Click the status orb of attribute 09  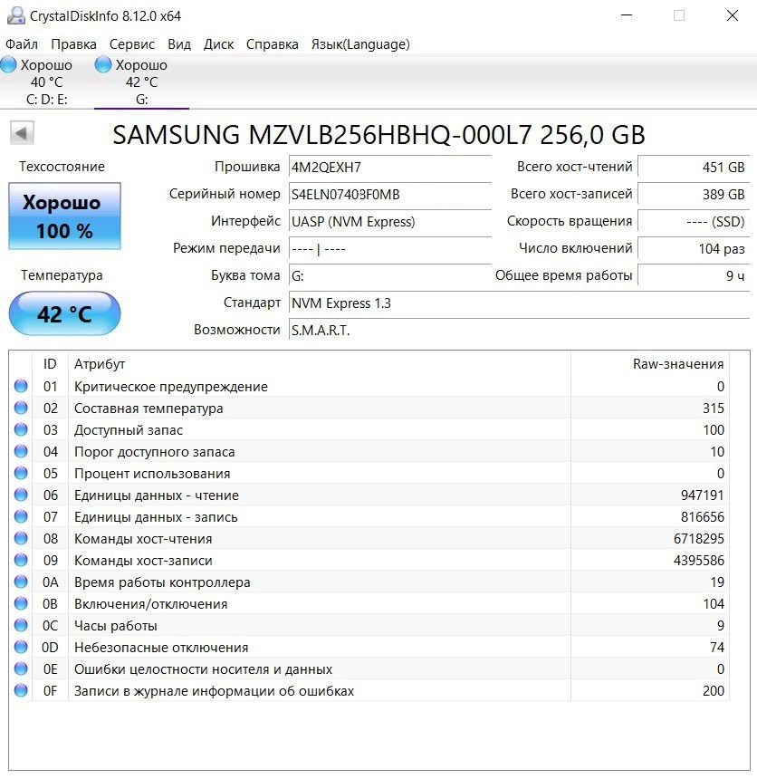tap(21, 560)
